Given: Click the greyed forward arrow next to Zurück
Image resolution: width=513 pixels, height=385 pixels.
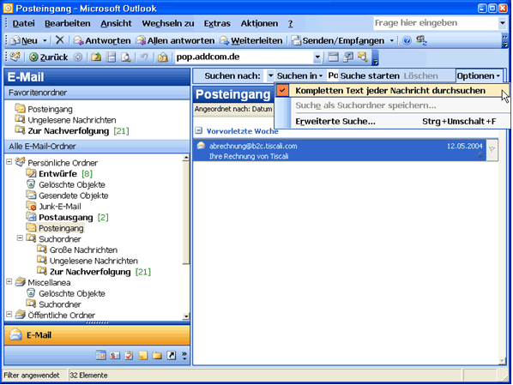Looking at the screenshot, I should point(77,57).
